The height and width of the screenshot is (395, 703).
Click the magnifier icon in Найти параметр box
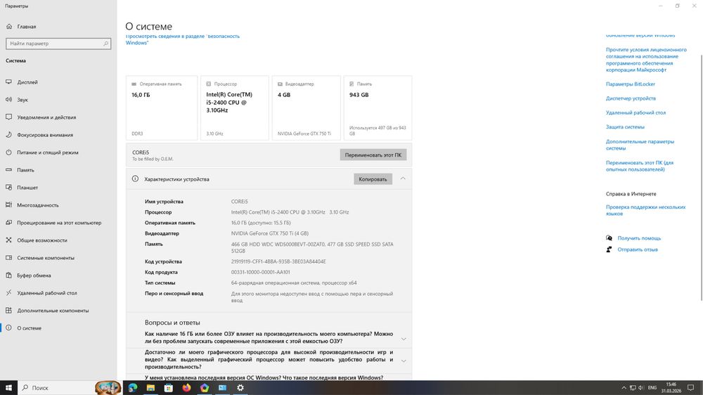point(106,44)
